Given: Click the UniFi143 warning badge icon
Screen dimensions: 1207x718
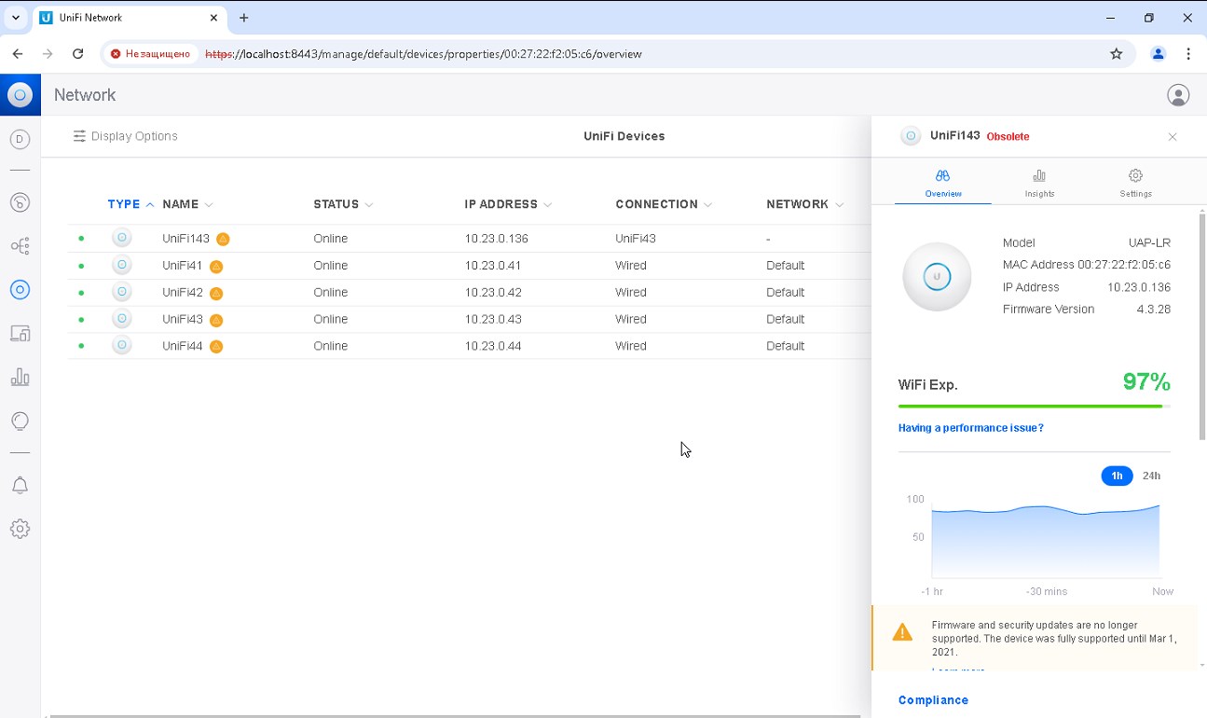Looking at the screenshot, I should 223,239.
